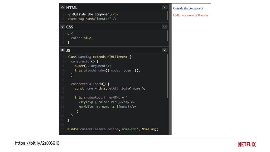270x152 pixels.
Task: Click the HTML editor scrollbar
Action: coord(167,16)
